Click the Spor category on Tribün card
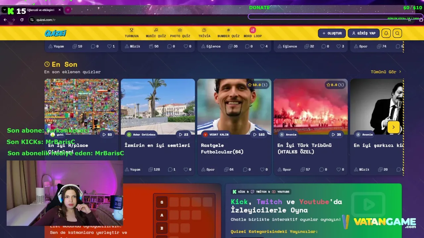The height and width of the screenshot is (238, 424). tap(285, 170)
